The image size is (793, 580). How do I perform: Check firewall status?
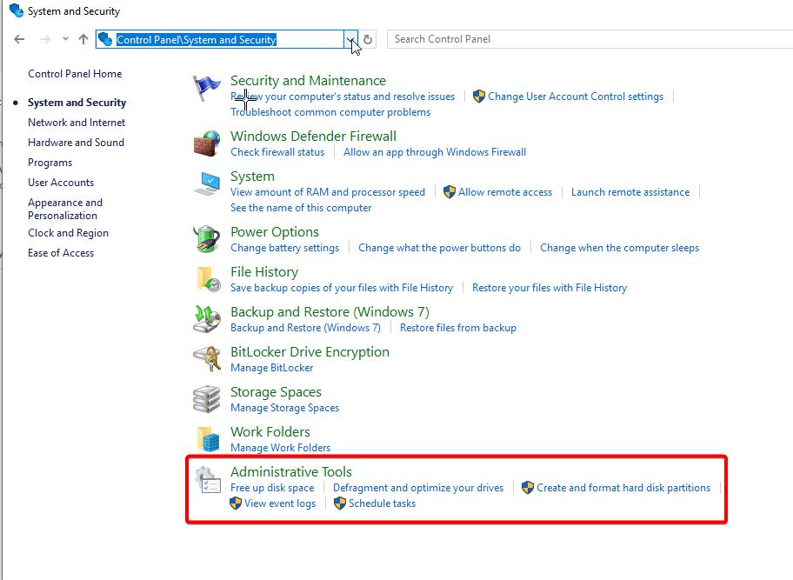pos(277,151)
